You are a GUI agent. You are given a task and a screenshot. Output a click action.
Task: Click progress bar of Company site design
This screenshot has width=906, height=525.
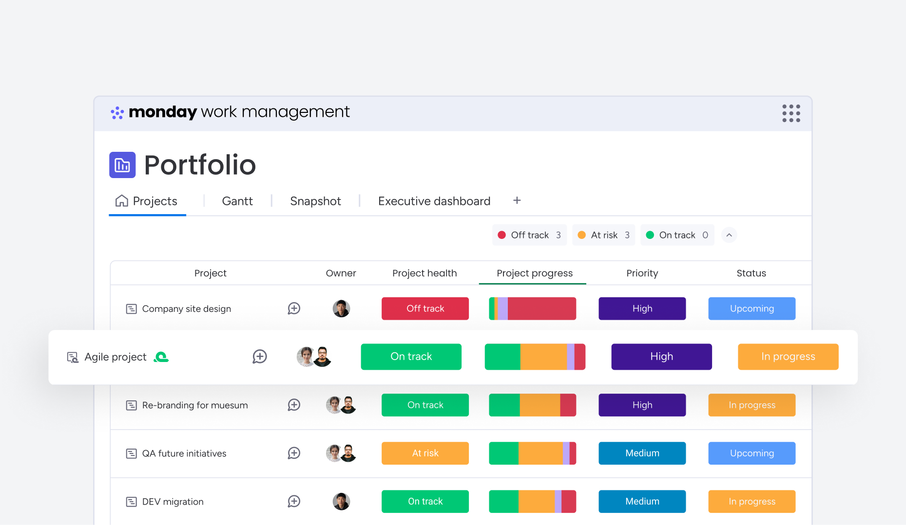click(532, 308)
